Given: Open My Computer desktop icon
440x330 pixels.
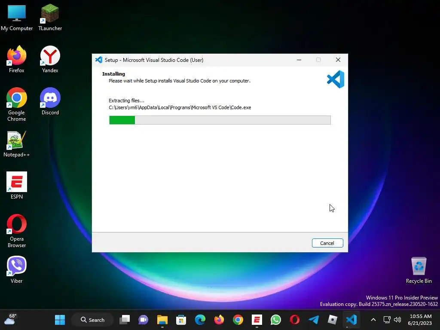Looking at the screenshot, I should (x=17, y=18).
